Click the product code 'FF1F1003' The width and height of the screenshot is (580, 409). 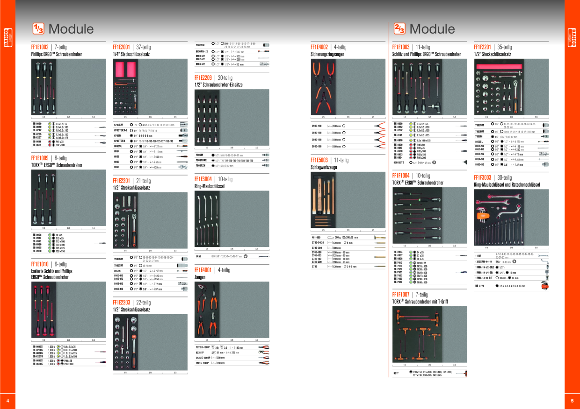click(401, 48)
